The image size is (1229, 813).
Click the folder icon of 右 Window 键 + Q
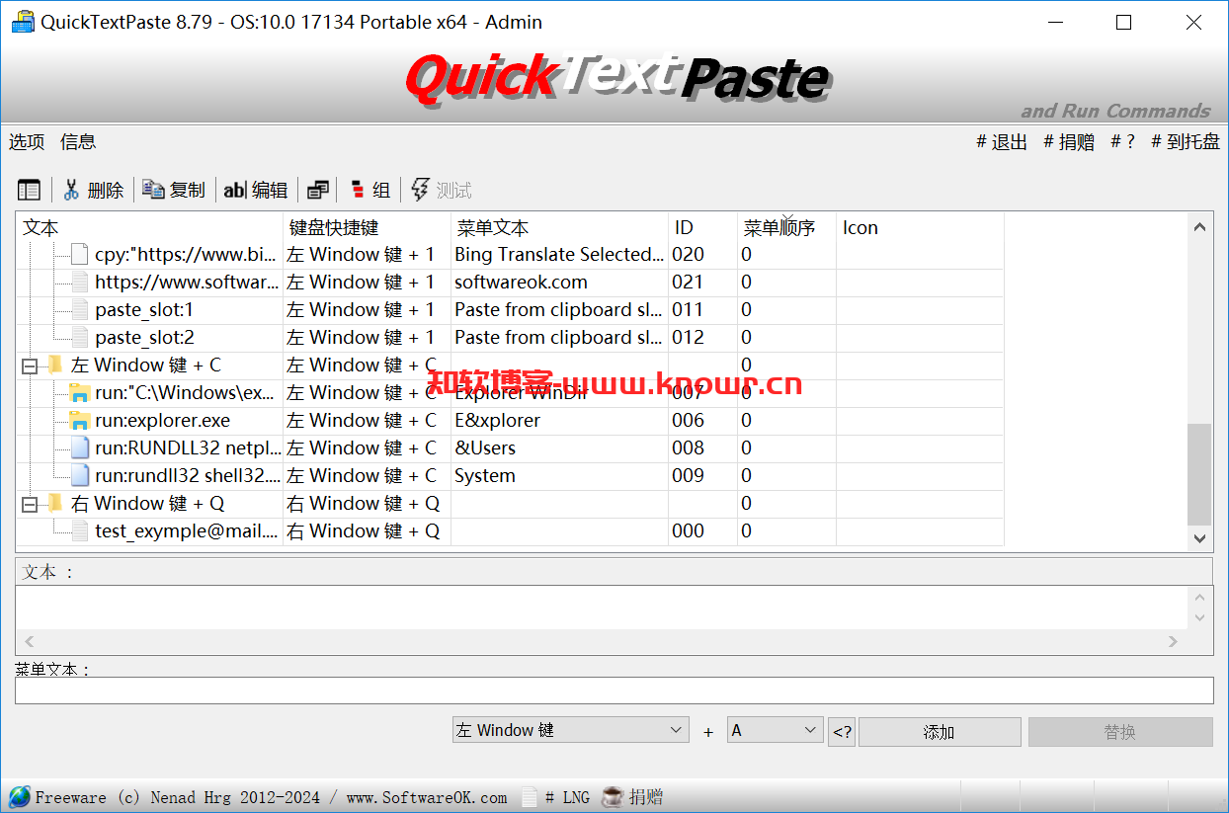pyautogui.click(x=56, y=503)
